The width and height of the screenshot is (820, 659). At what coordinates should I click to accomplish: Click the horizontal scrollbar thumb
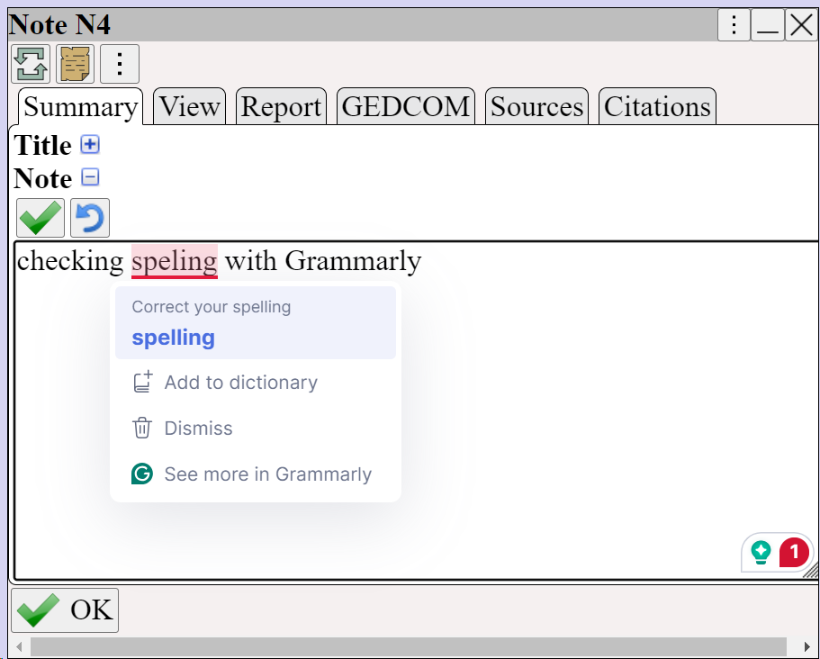(x=409, y=647)
